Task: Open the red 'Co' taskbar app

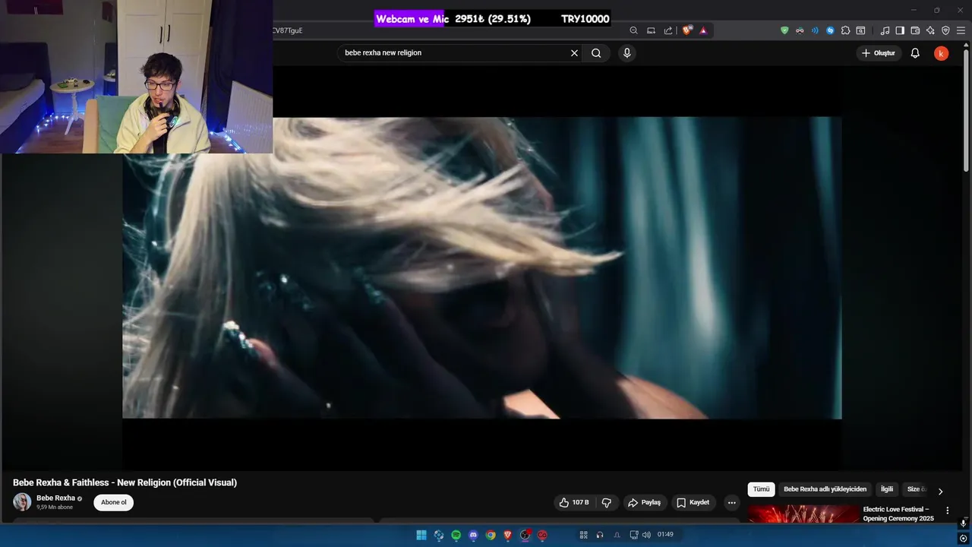Action: [x=542, y=535]
